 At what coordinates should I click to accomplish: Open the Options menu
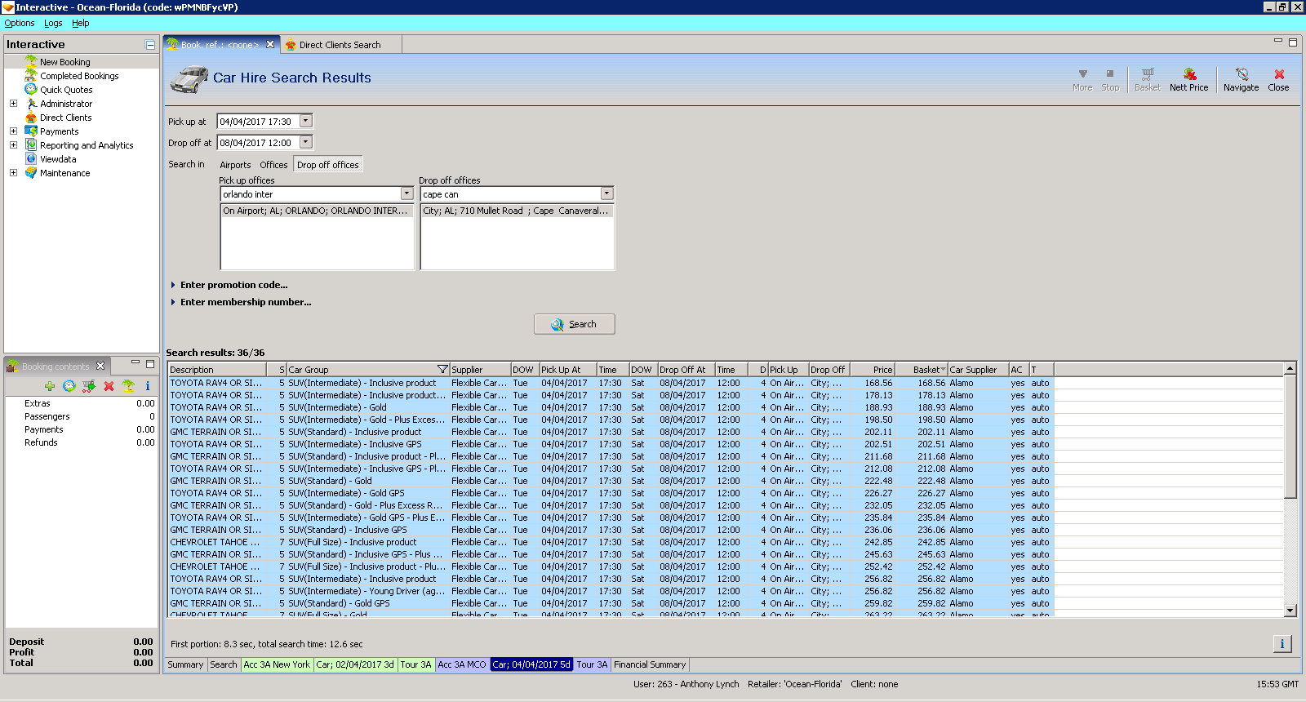[x=20, y=23]
